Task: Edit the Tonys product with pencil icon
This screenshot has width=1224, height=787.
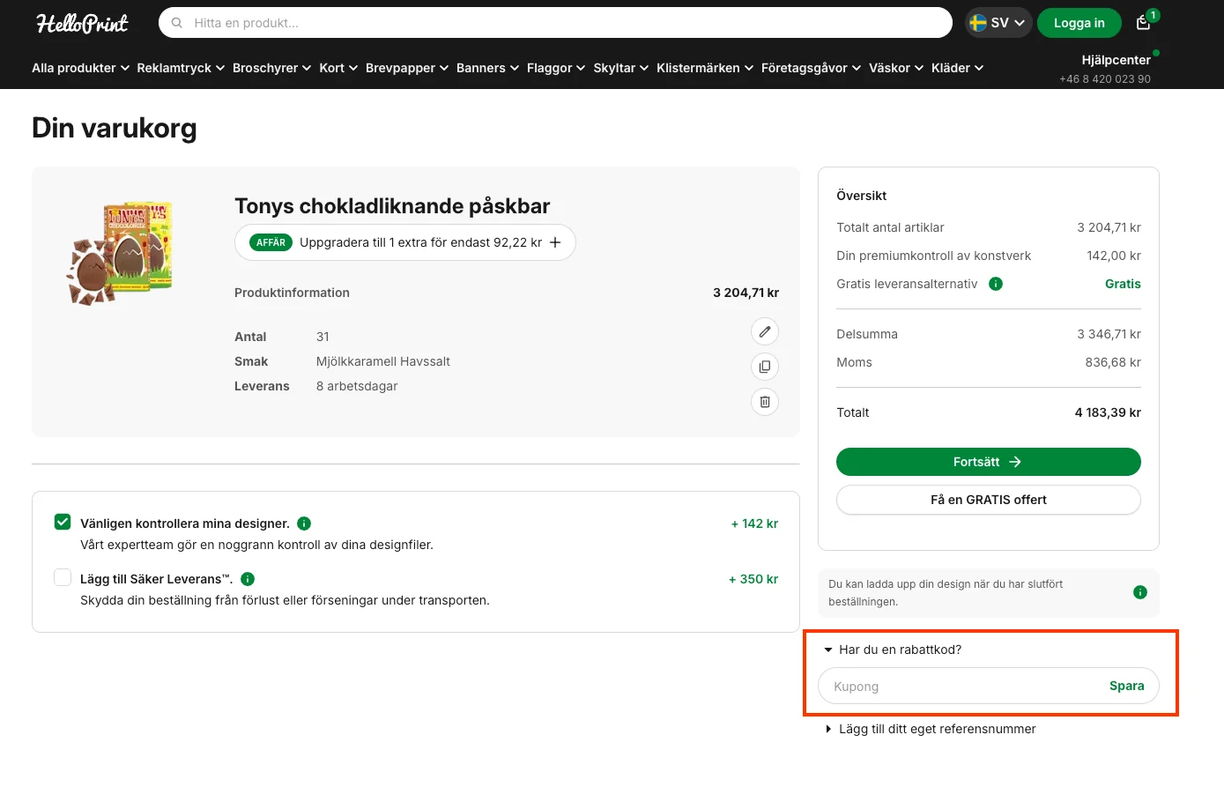Action: [x=765, y=331]
